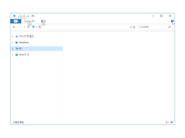The image size is (185, 138).
Task: Select OneDrive in navigation pane
Action: [x=24, y=42]
